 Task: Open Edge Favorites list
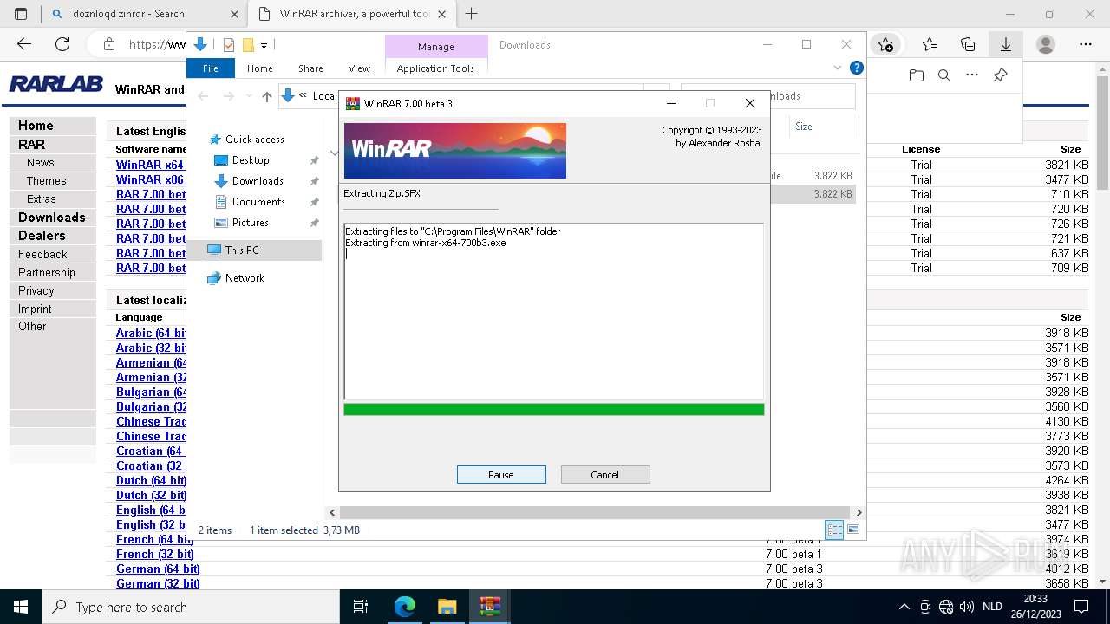[x=930, y=44]
